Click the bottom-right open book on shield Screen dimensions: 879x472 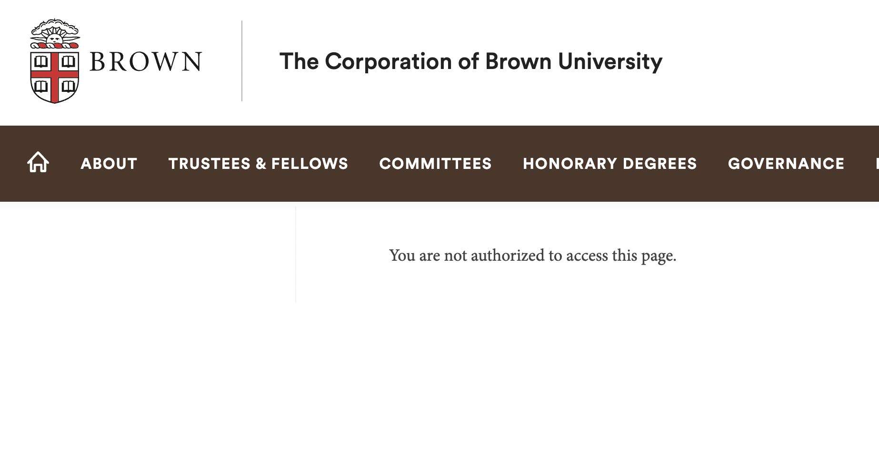(69, 87)
